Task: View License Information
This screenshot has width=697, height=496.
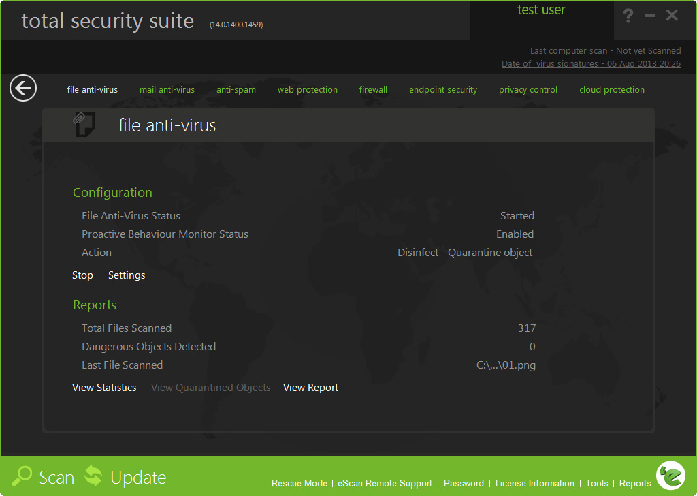Action: tap(535, 484)
